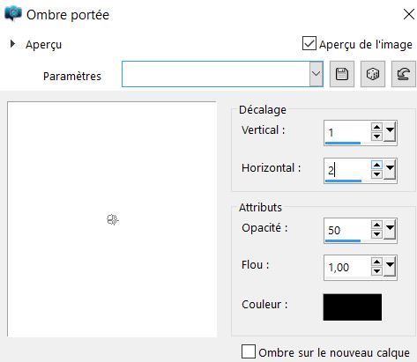Close the Ombre portée dialog
The width and height of the screenshot is (417, 362).
click(409, 14)
